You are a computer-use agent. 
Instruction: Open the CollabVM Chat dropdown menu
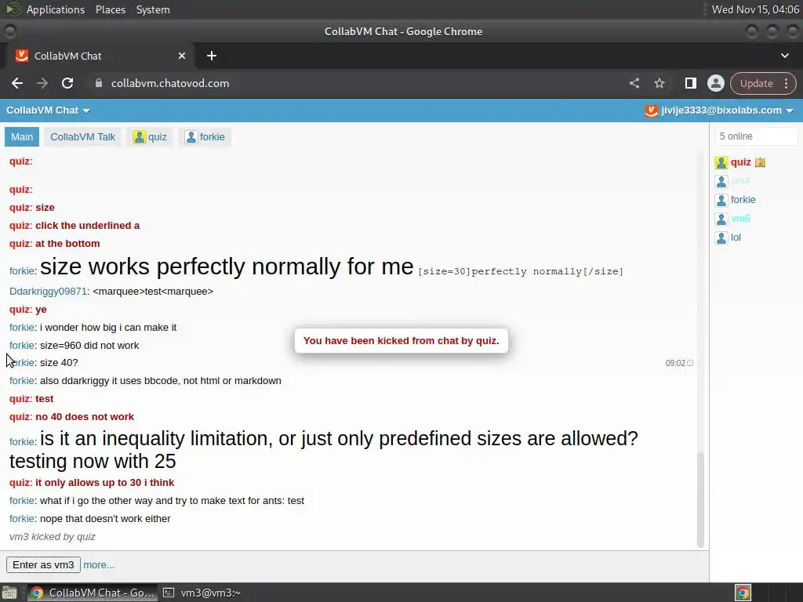click(x=48, y=111)
